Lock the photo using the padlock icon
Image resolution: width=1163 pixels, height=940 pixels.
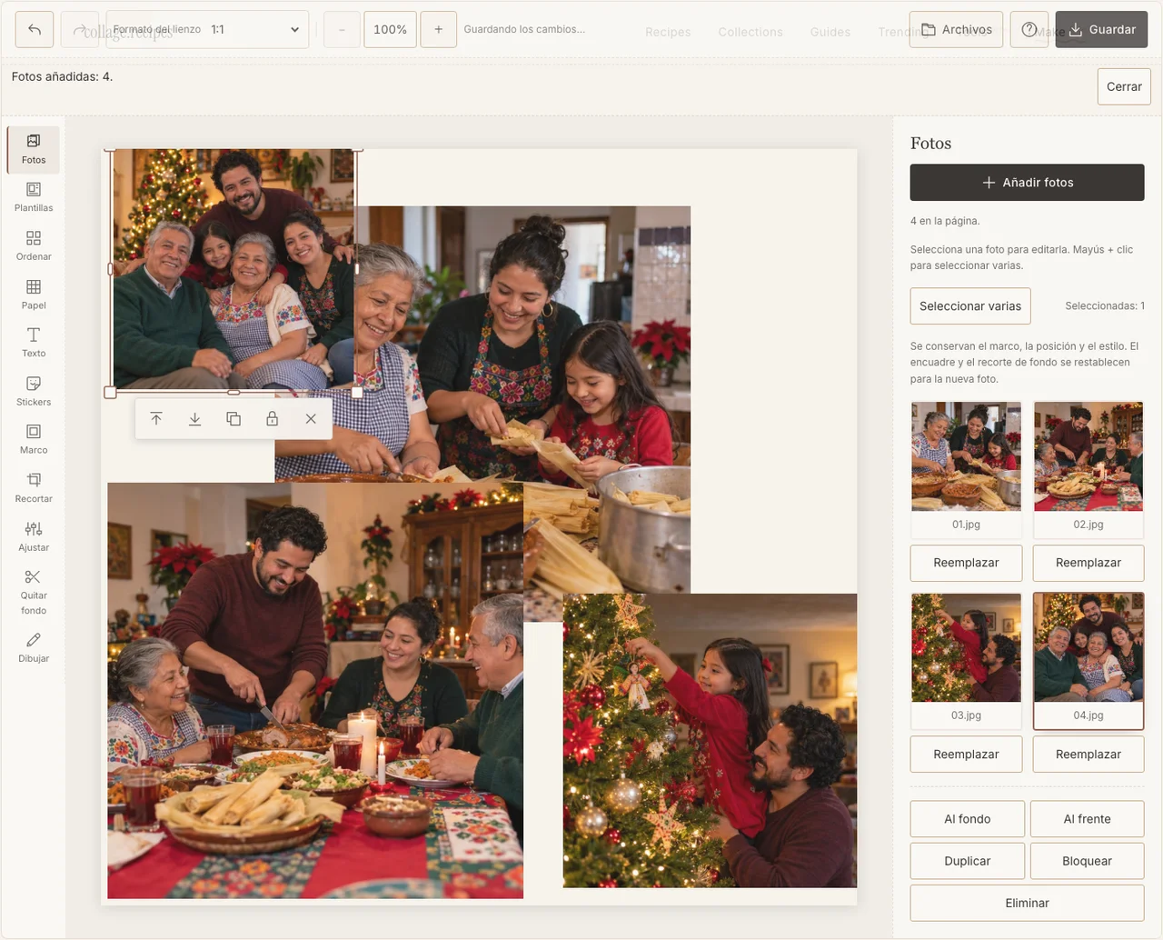pyautogui.click(x=272, y=419)
